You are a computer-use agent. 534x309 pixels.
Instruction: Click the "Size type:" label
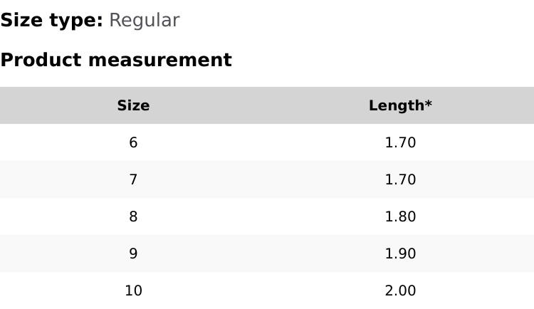[x=51, y=21]
